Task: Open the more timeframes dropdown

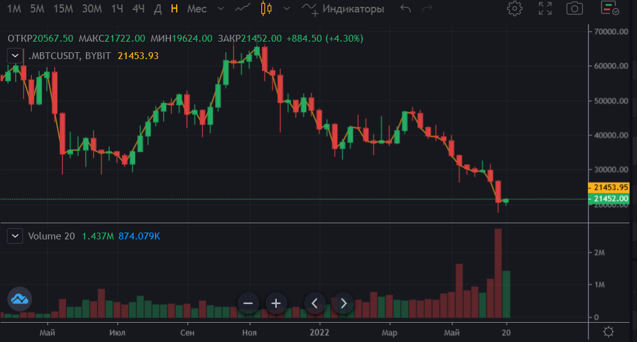Action: click(219, 9)
